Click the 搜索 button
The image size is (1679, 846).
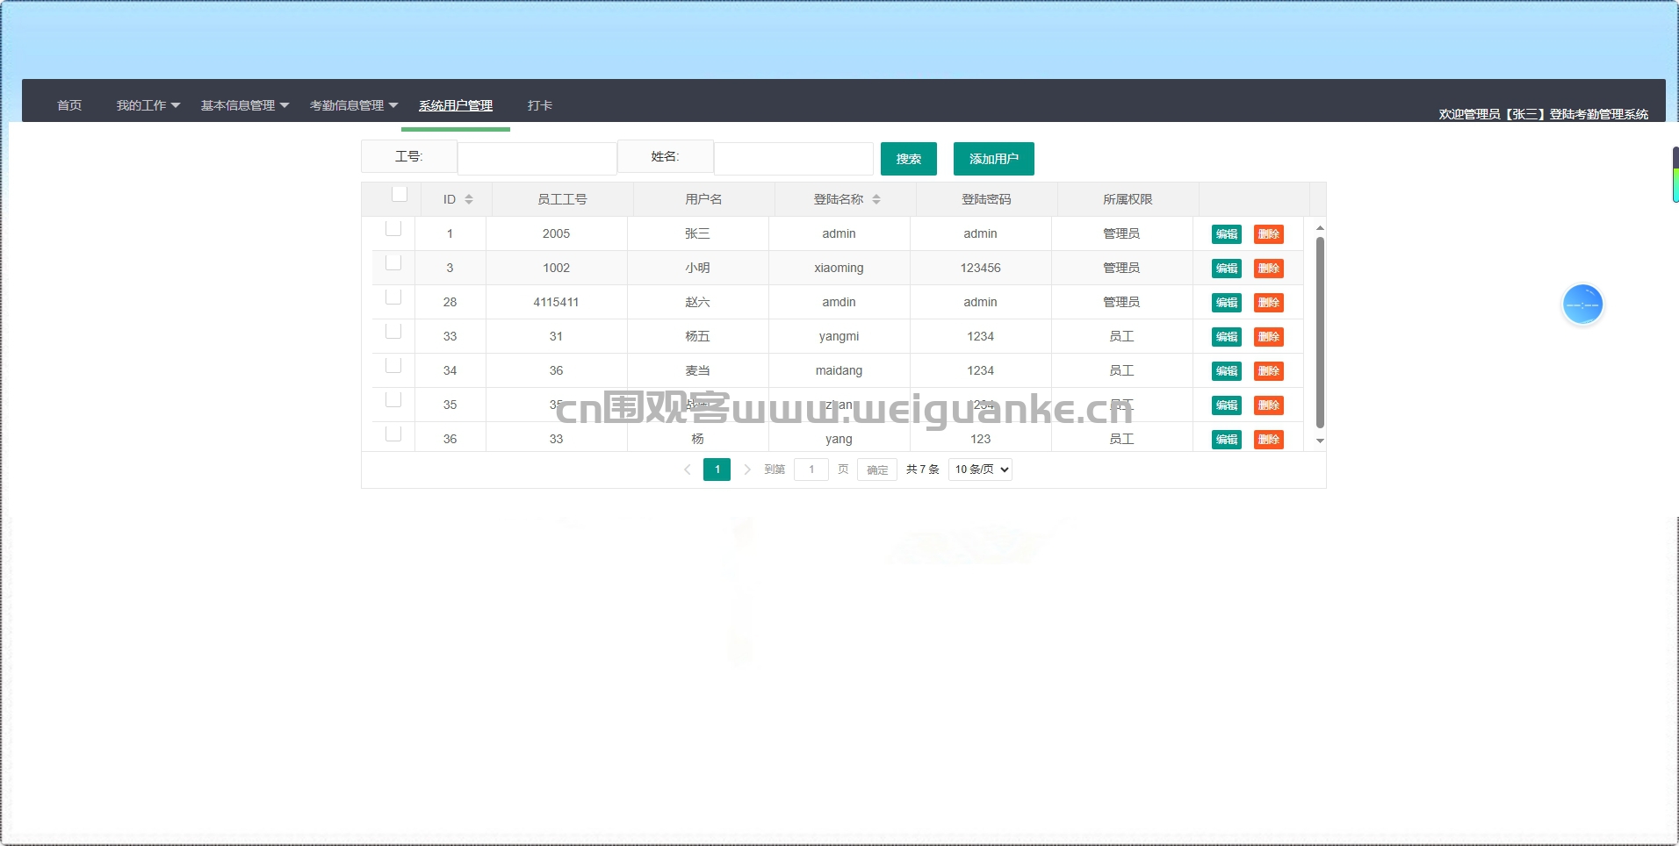click(909, 159)
